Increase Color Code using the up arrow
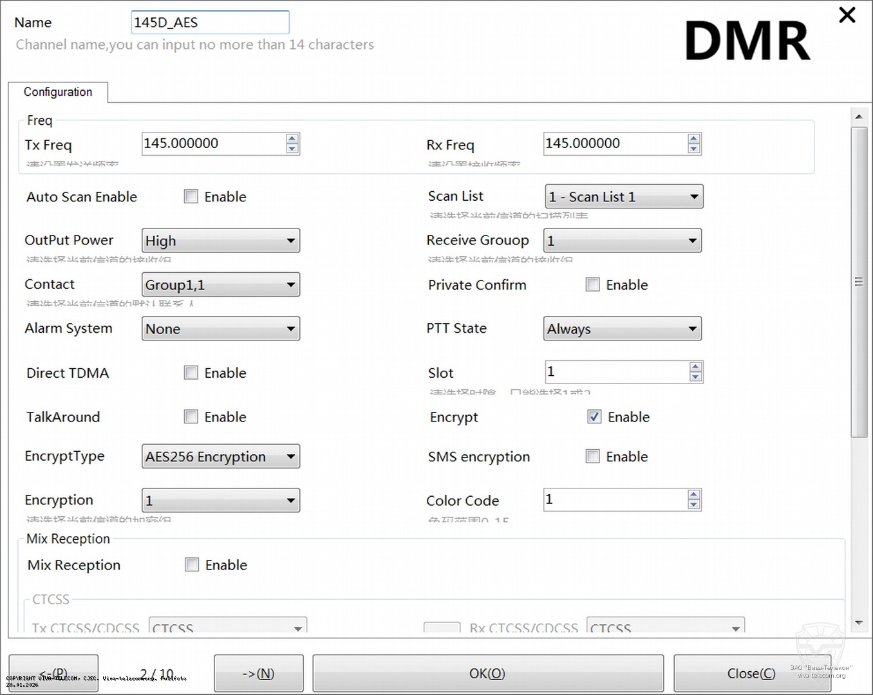 [x=693, y=495]
